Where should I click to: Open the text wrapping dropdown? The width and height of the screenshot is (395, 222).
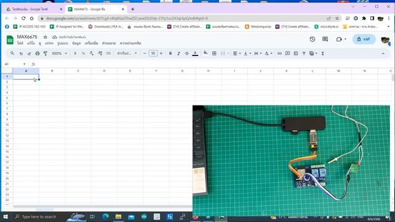coord(258,54)
